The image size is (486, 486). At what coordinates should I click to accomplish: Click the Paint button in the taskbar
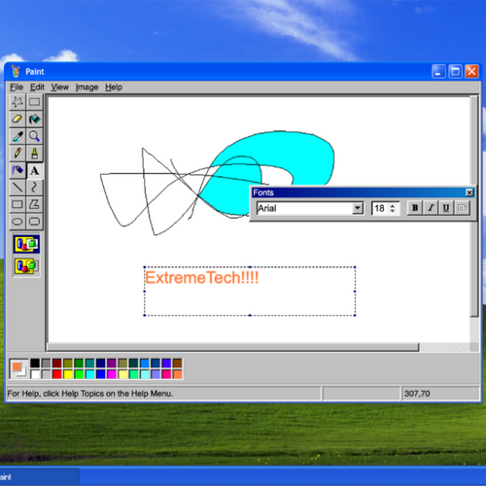(39, 476)
